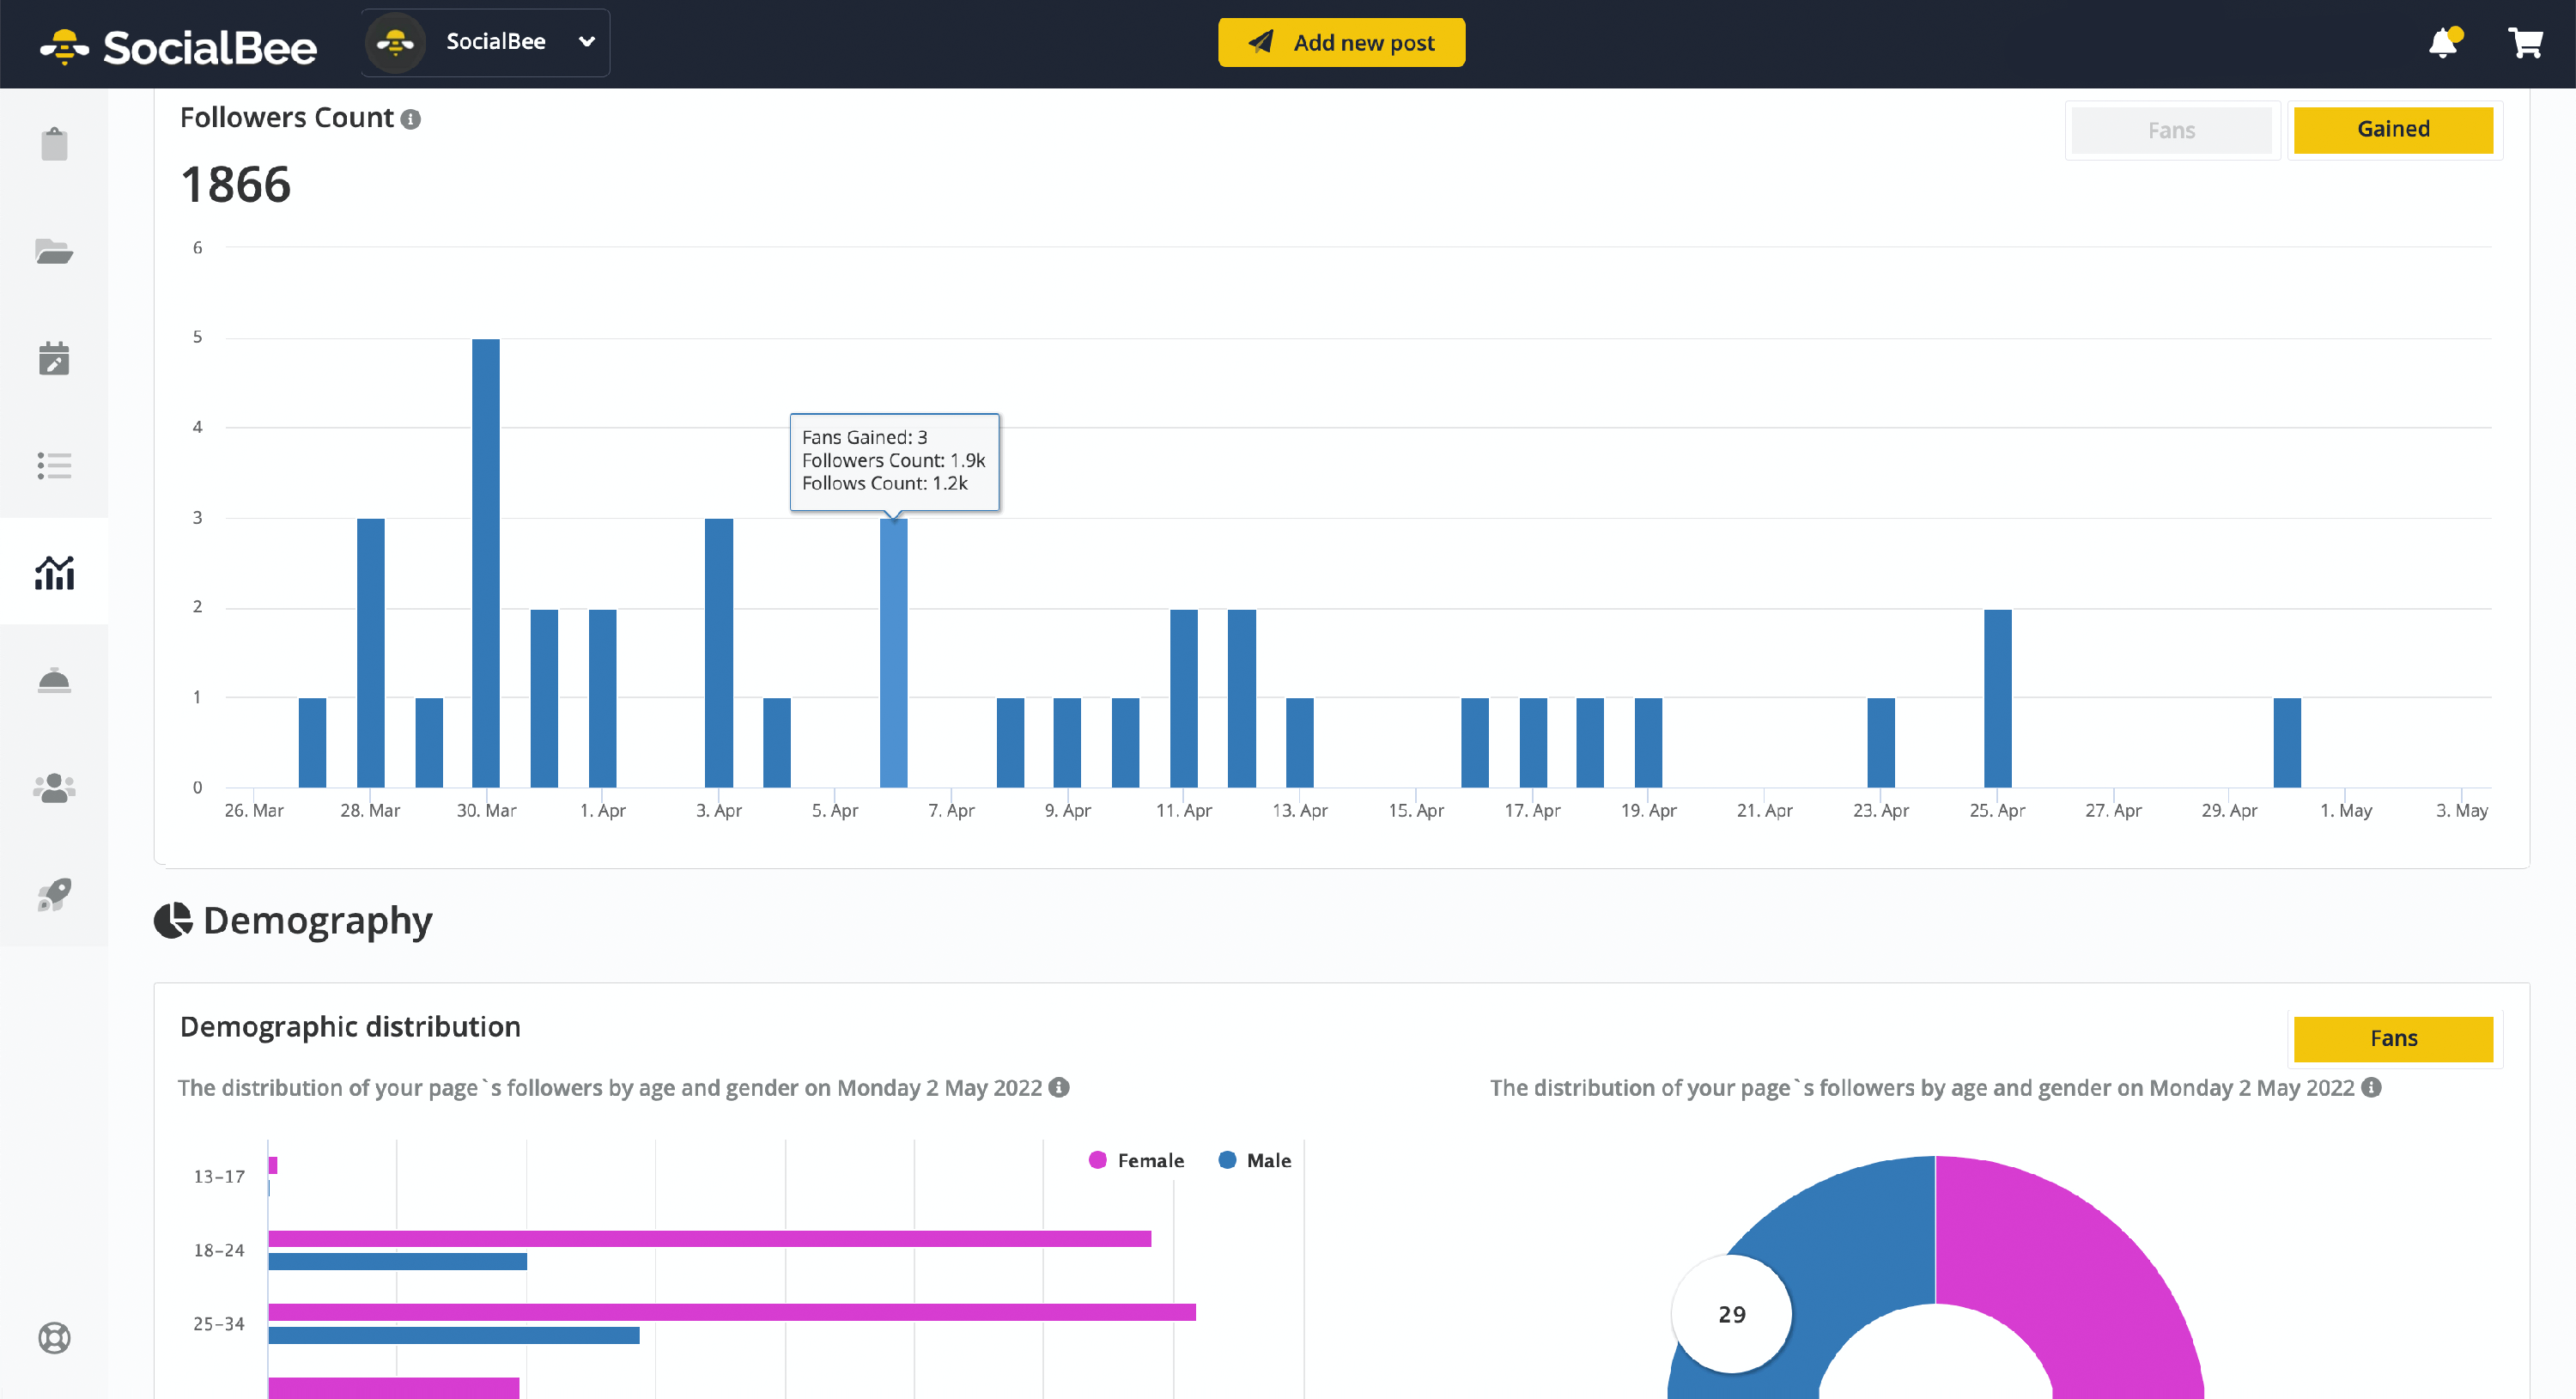Click the Demographic distribution heading

[x=350, y=1027]
